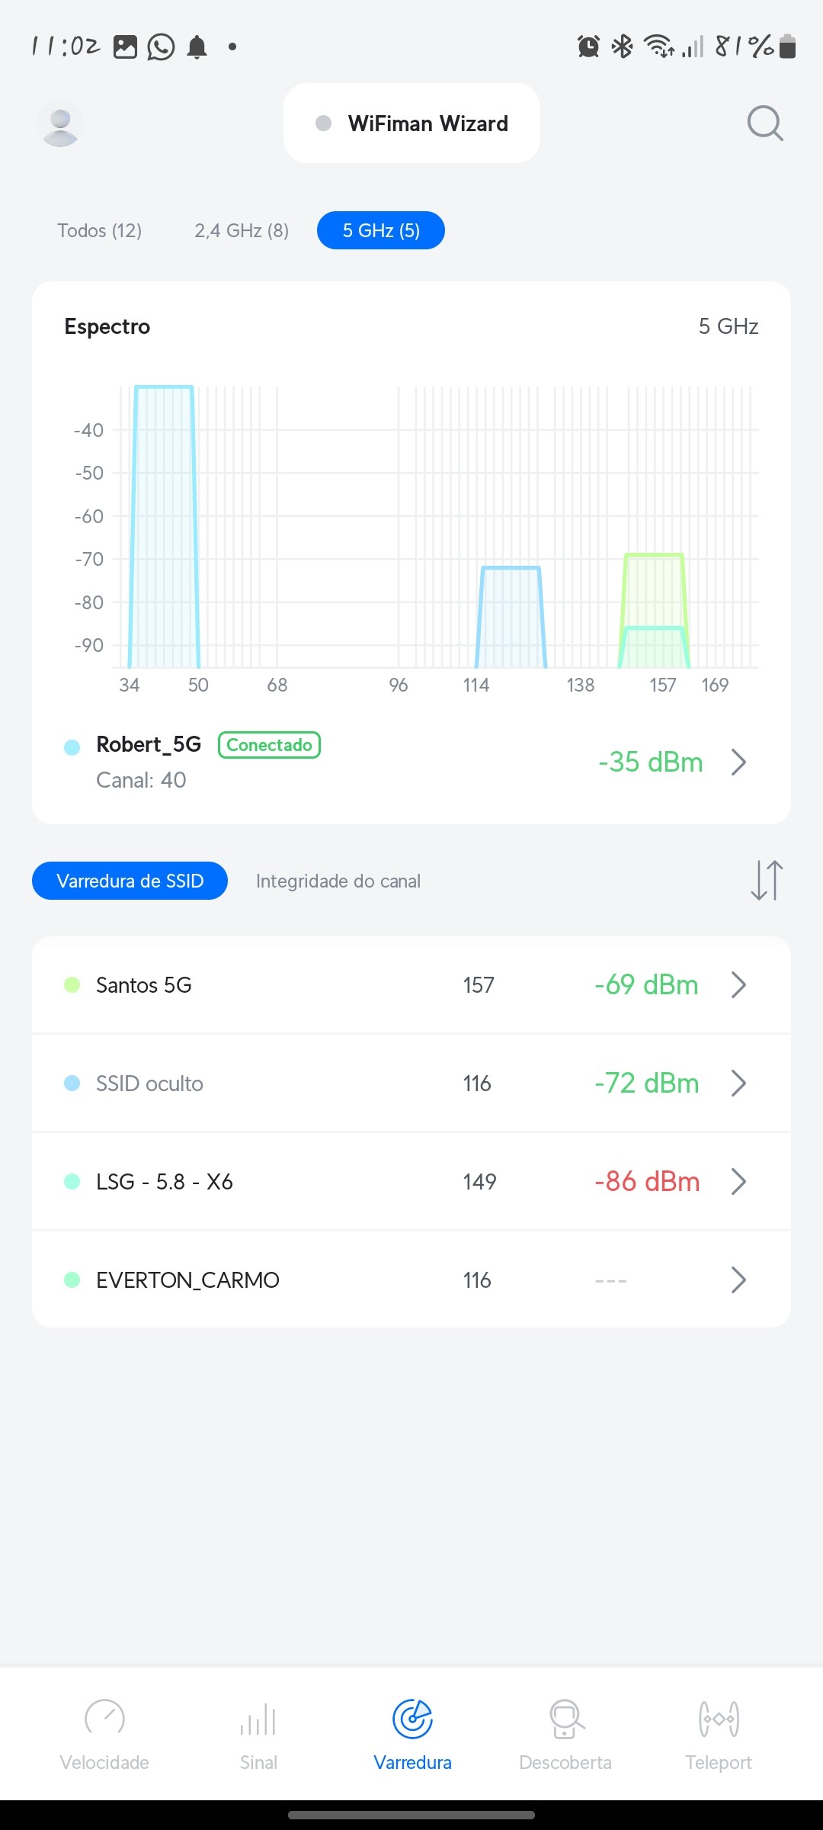Switch to Integridade do canal view

click(338, 881)
